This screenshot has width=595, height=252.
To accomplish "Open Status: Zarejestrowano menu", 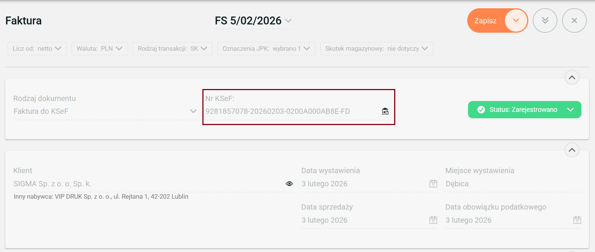I will tap(570, 110).
